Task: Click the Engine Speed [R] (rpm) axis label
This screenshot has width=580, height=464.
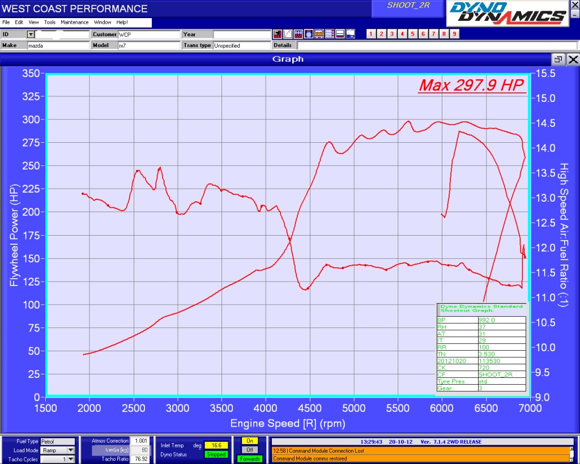Action: [x=288, y=424]
